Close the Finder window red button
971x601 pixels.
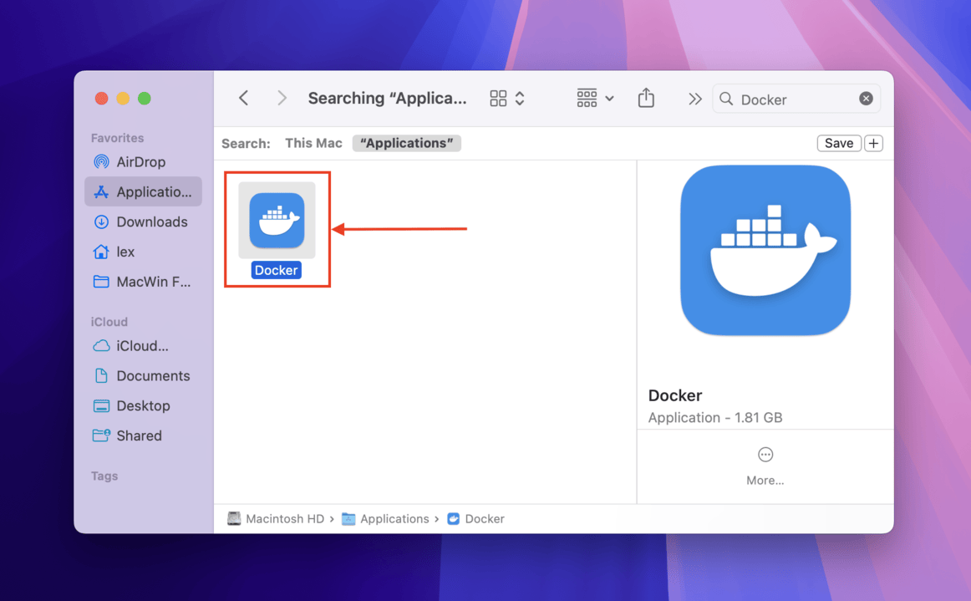[102, 99]
